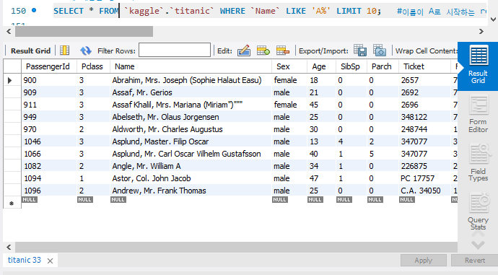Sort by Sex column header

289,66
